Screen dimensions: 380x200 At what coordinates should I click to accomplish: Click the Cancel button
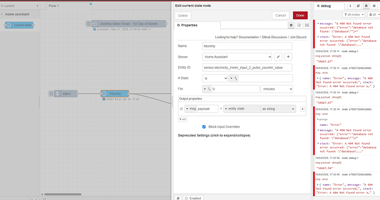(280, 15)
